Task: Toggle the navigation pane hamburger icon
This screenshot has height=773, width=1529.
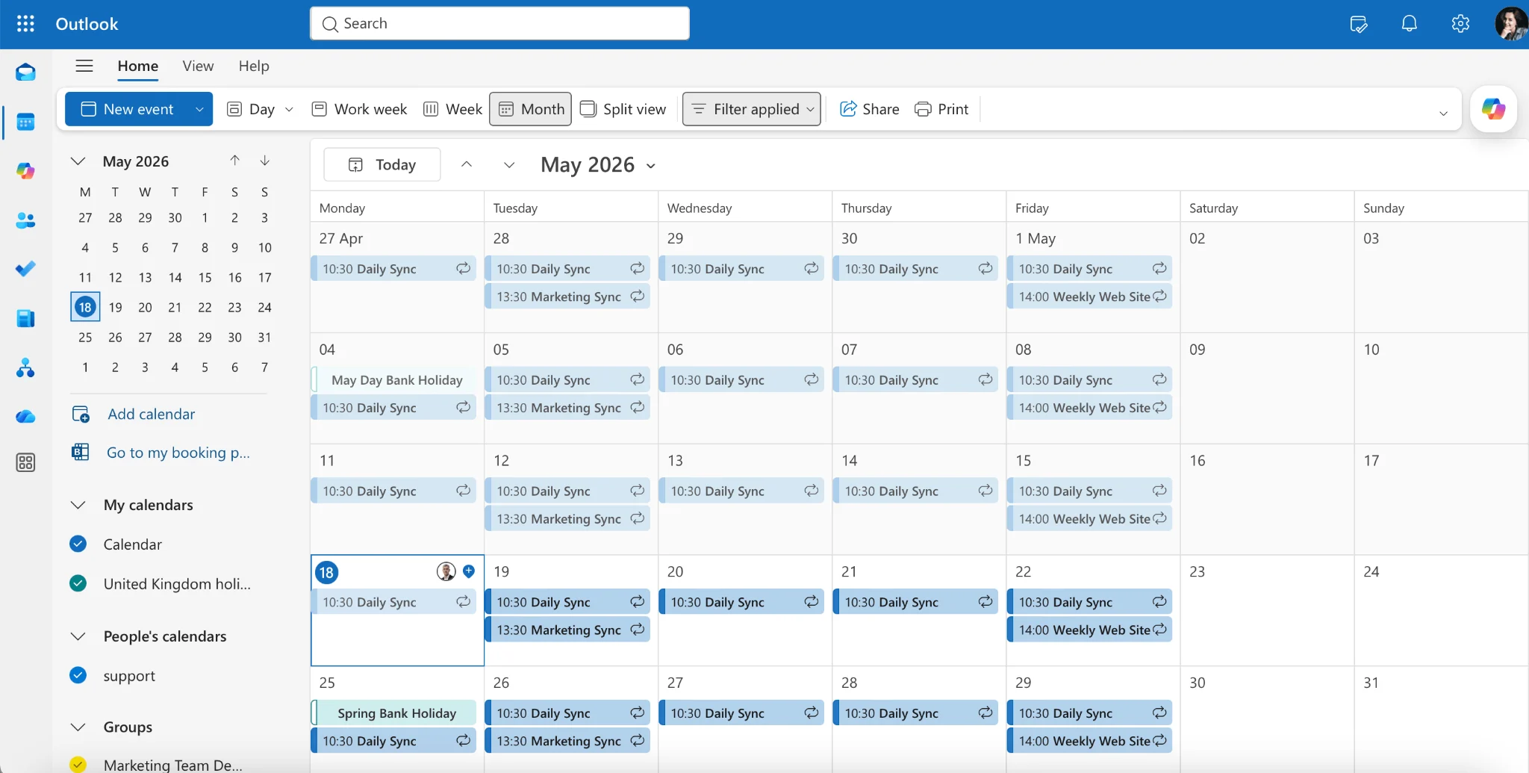Action: click(x=84, y=66)
